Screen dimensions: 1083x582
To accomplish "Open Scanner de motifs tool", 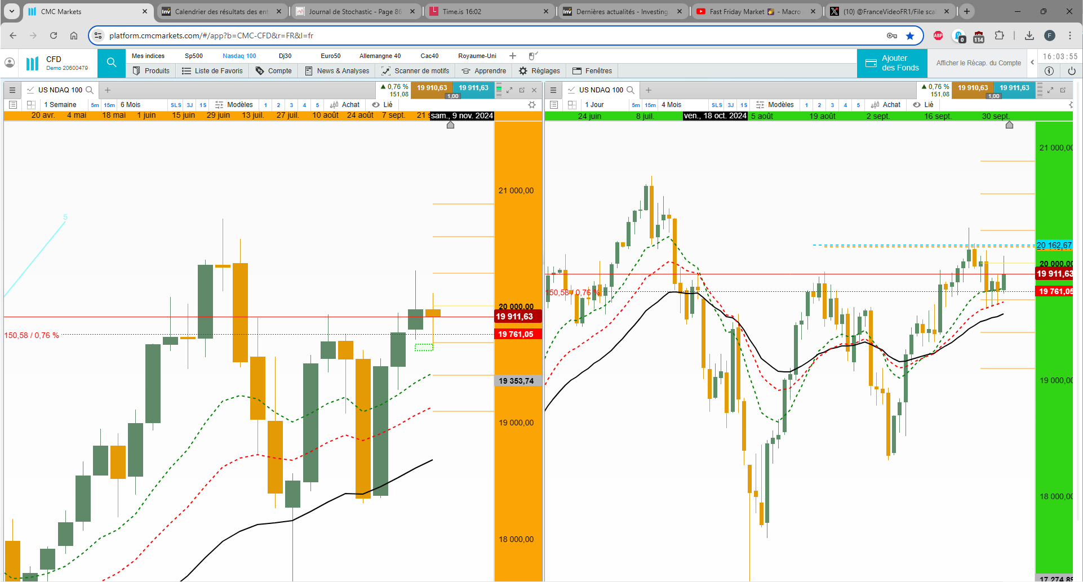I will [x=415, y=71].
